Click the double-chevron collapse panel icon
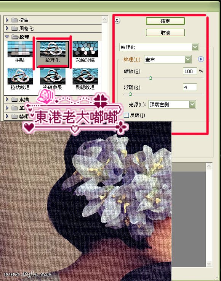The image size is (221, 281). [x=117, y=21]
